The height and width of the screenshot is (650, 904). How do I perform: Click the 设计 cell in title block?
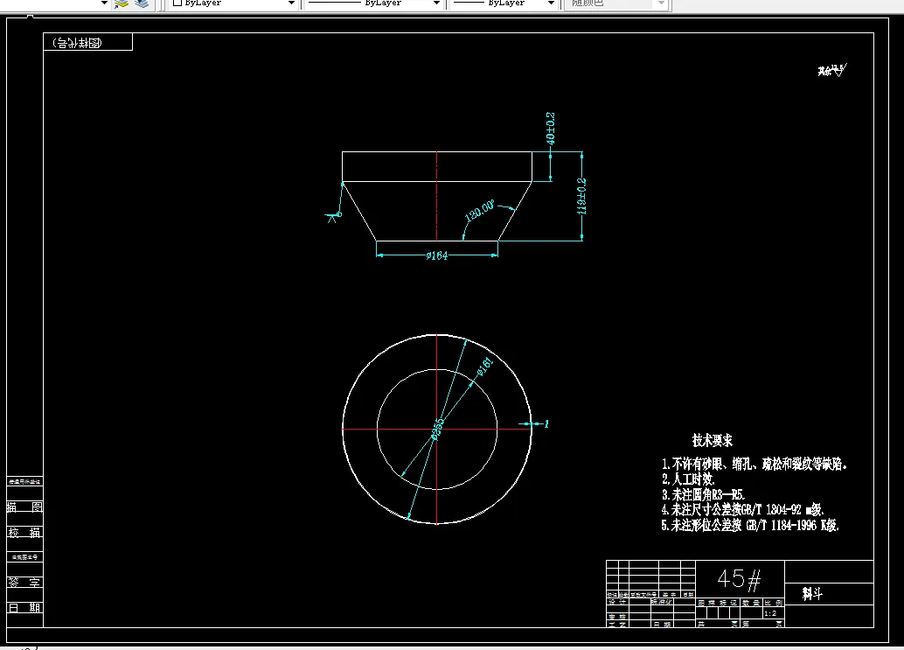617,602
